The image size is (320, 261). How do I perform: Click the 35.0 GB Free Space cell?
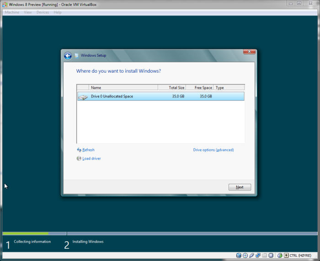pos(206,96)
